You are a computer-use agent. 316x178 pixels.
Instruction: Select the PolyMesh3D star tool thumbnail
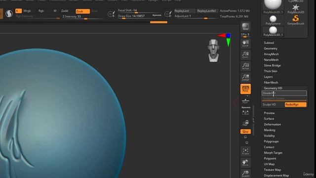coord(296,9)
